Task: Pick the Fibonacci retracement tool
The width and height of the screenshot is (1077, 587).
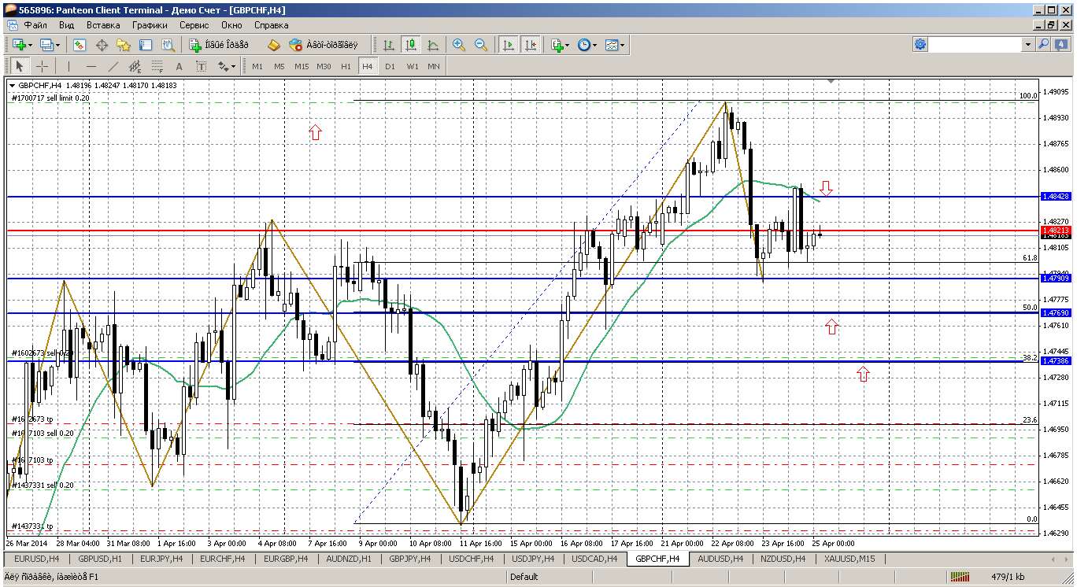Action: pyautogui.click(x=157, y=66)
